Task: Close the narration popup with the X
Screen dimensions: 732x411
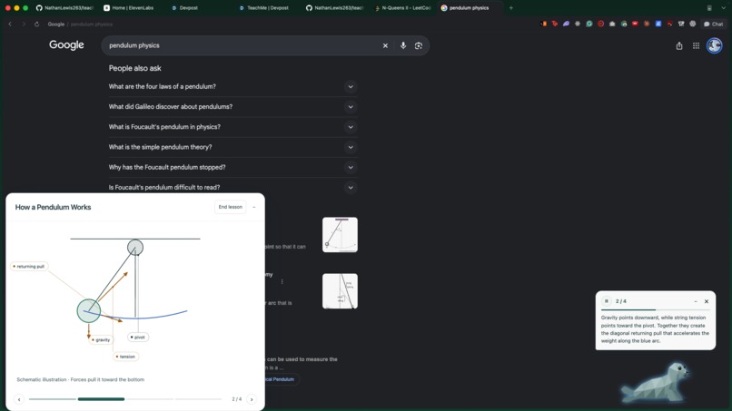Action: point(707,301)
